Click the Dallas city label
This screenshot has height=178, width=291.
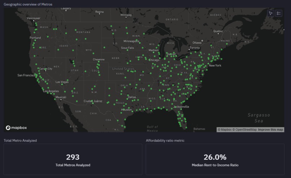tap(132, 97)
